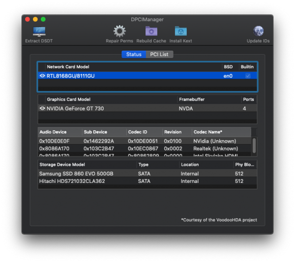Click eye icon beside RTL8168GU/8111GU
Viewport: 295px width, 263px height.
tap(42, 76)
